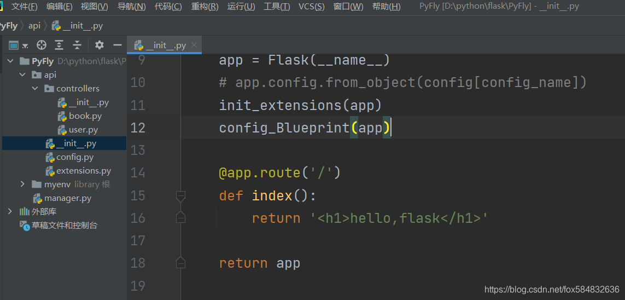Select the api folder in project tree

[x=50, y=74]
